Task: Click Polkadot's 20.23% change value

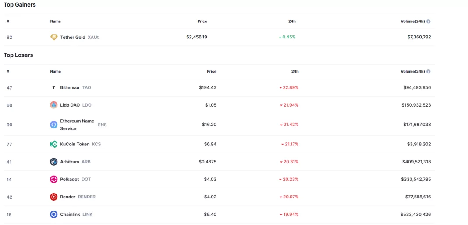Action: tap(290, 180)
